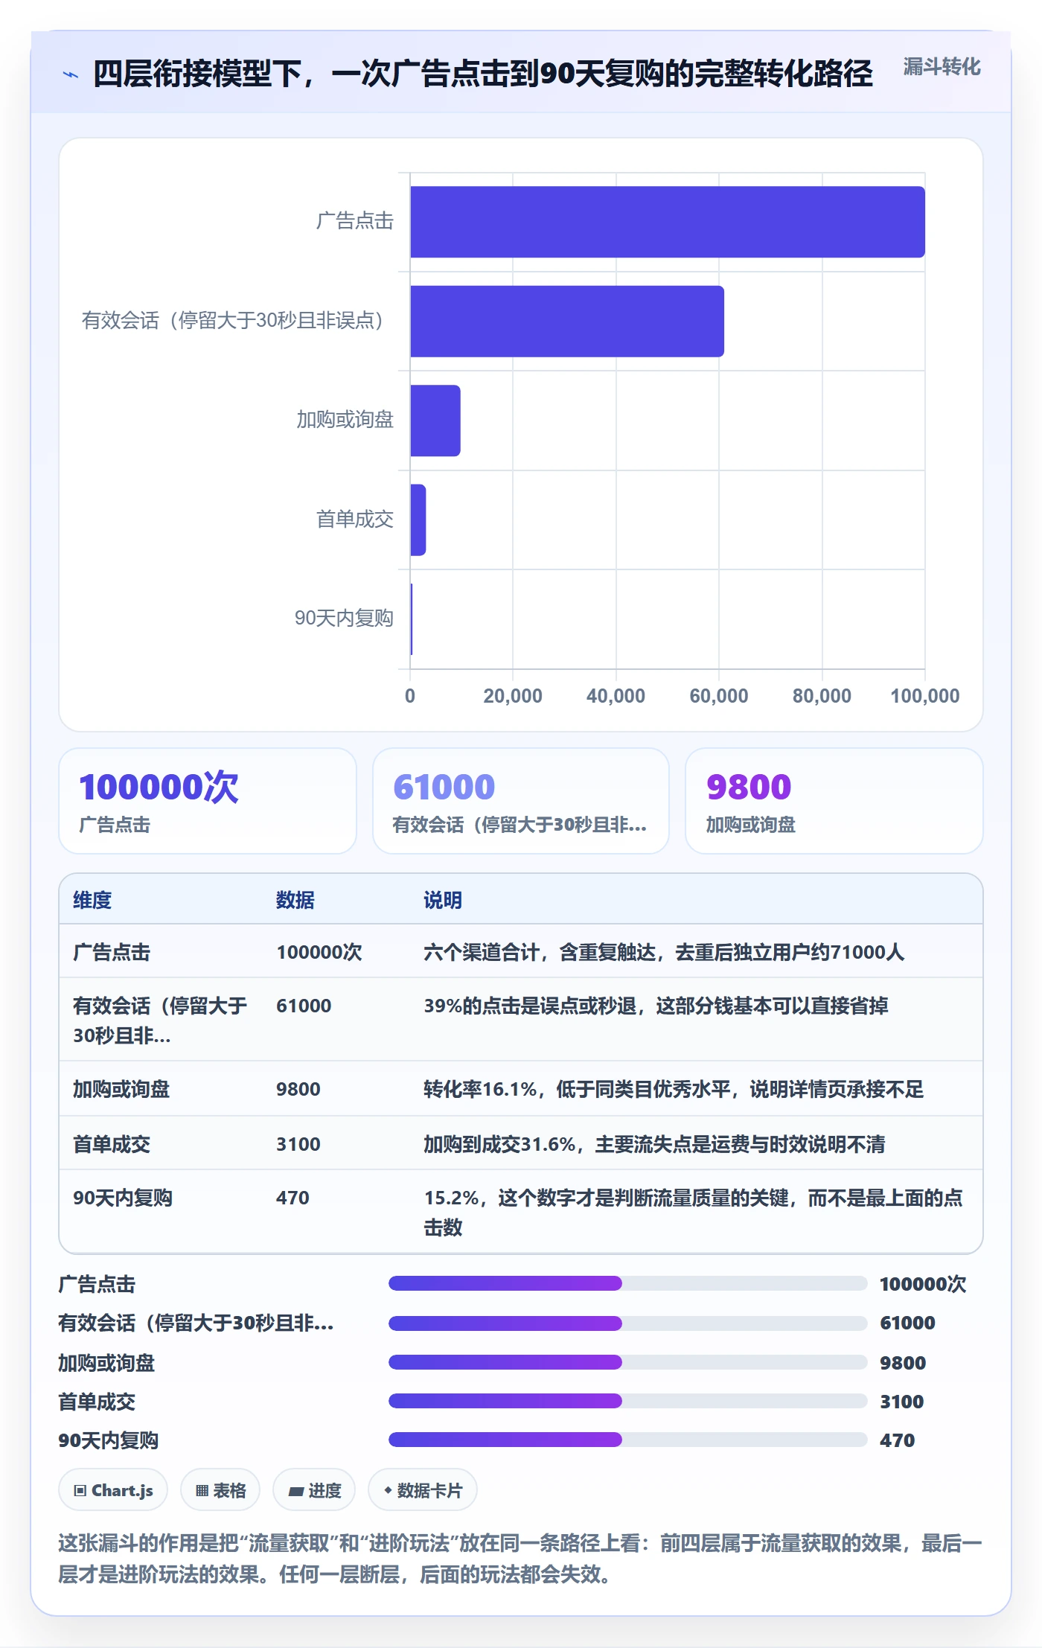
Task: Click the 加购或询盘 progress bar
Action: 627,1362
